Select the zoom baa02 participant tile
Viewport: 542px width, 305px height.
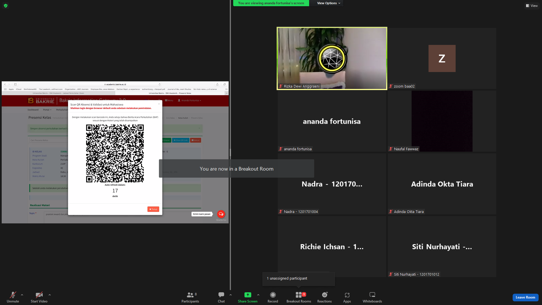click(442, 58)
